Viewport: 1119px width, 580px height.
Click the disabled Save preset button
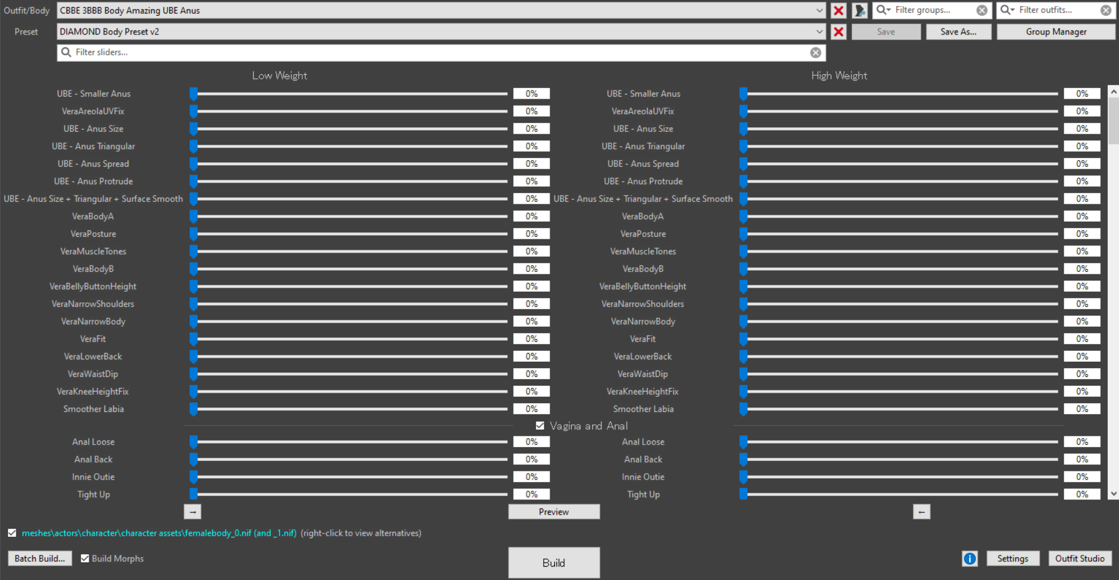pos(886,32)
